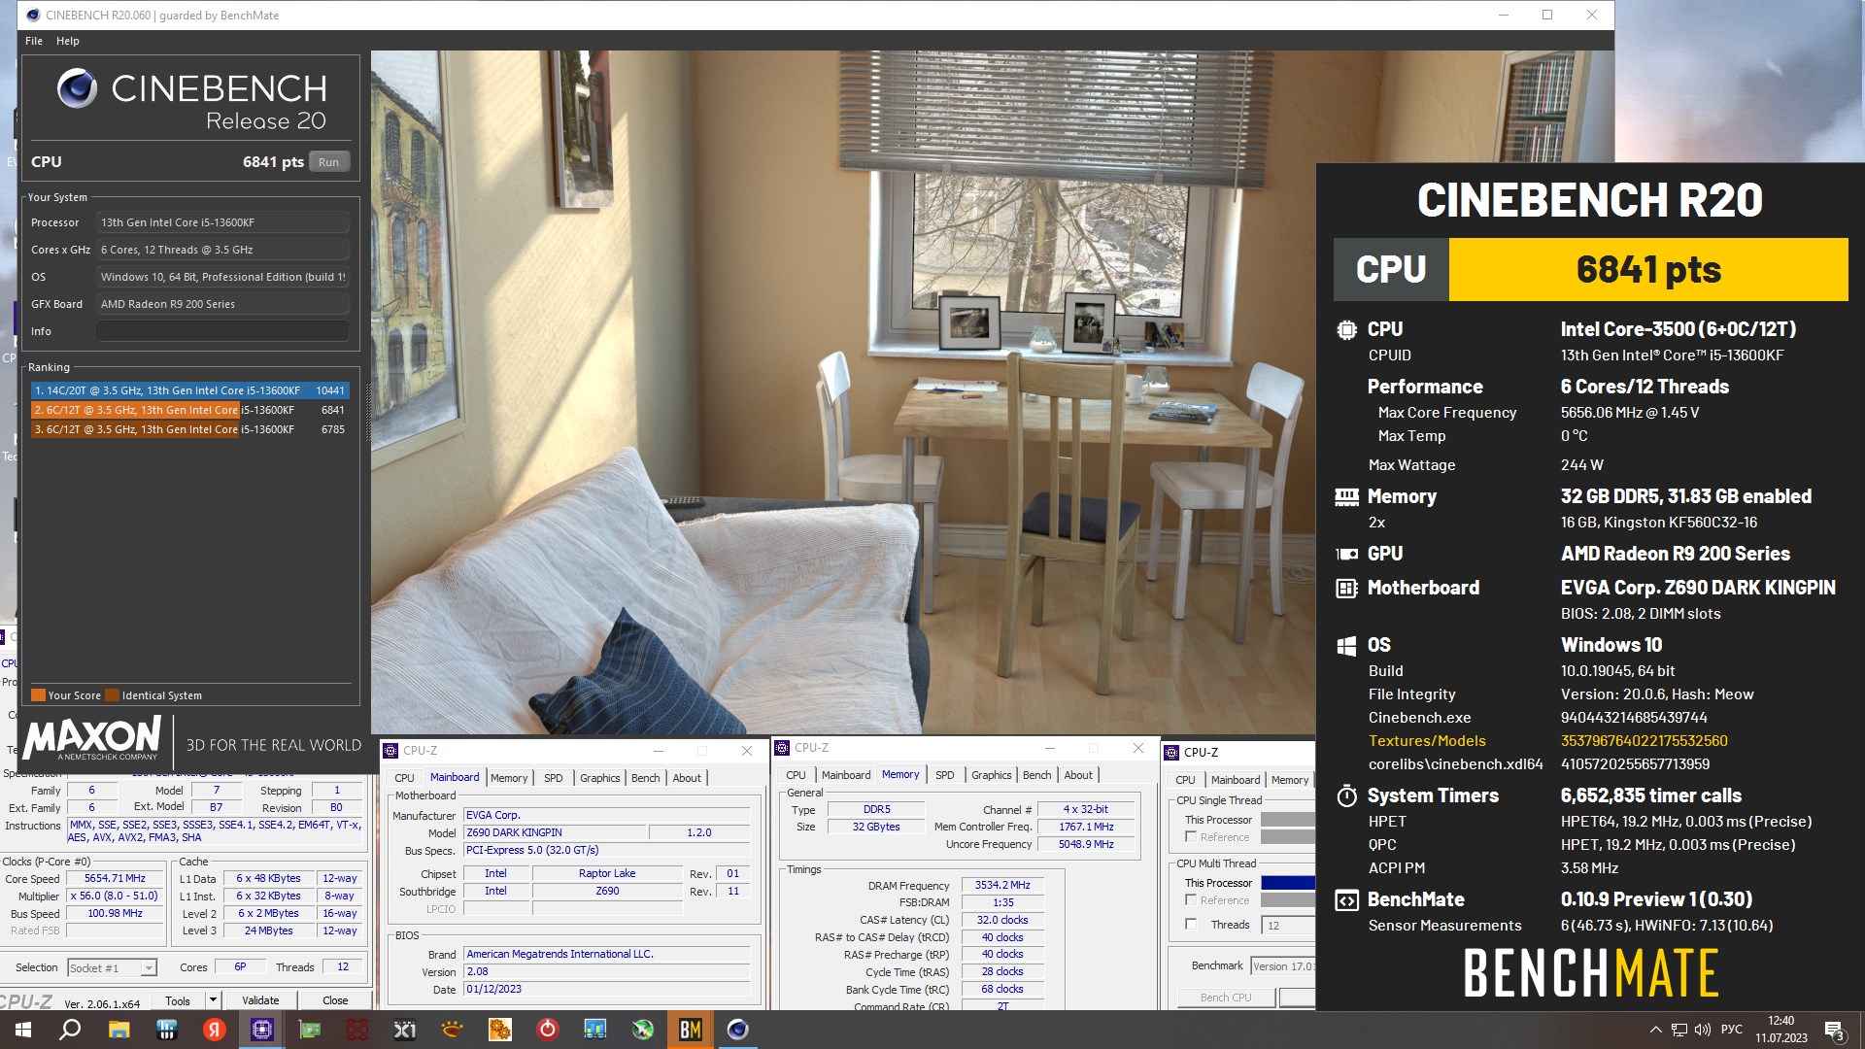Open Bench tab in Mainboard CPU-Z window

click(x=645, y=778)
